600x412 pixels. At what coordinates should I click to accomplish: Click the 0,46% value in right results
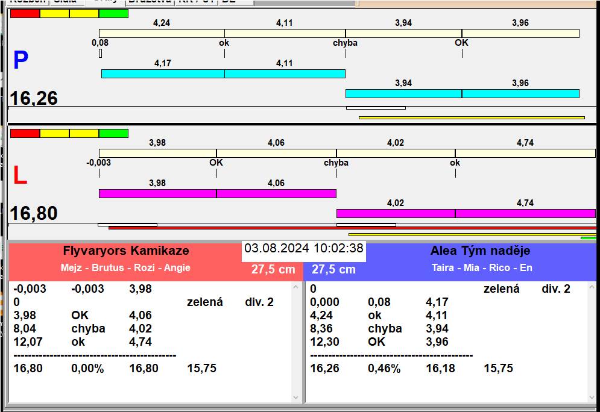point(384,368)
